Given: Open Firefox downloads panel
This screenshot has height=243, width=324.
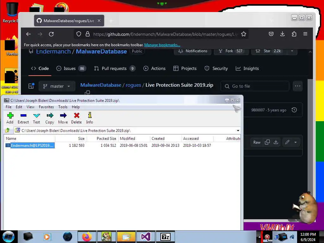Looking at the screenshot, I should pos(283,34).
